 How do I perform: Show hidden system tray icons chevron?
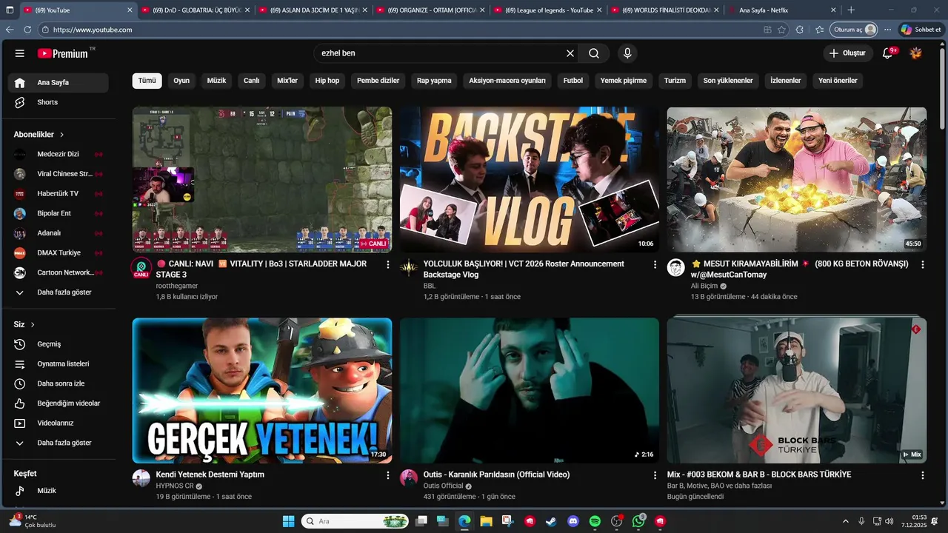[x=846, y=521]
